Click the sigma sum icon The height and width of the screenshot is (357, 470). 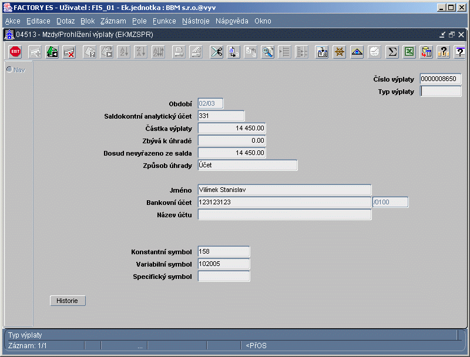392,52
